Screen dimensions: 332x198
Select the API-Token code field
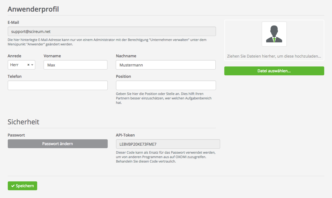pos(168,144)
